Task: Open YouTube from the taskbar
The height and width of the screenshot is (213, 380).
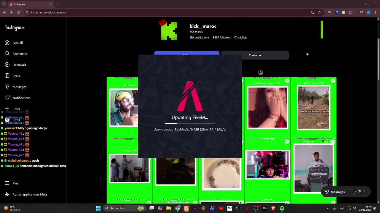Action: pos(221,208)
